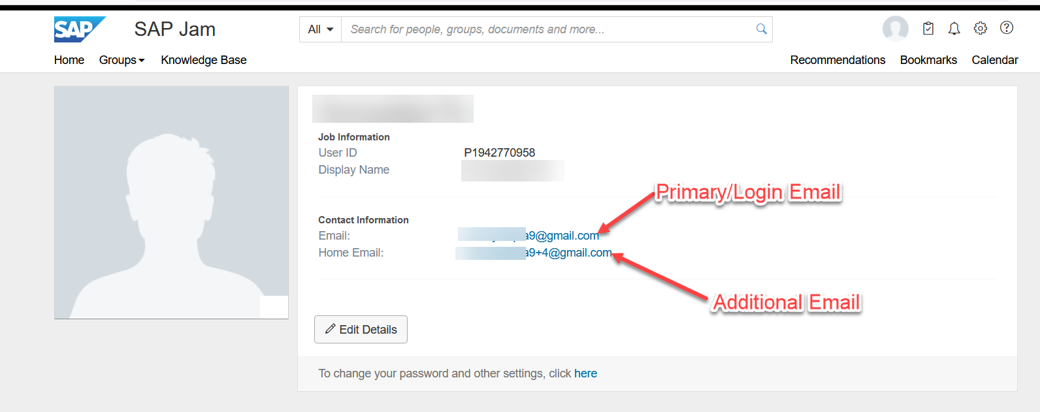Go to Home

pos(69,60)
